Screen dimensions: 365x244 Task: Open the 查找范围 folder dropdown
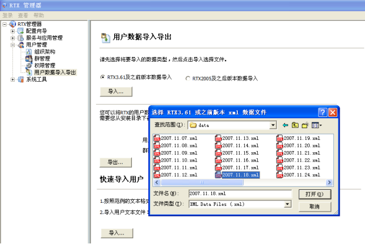[273, 125]
